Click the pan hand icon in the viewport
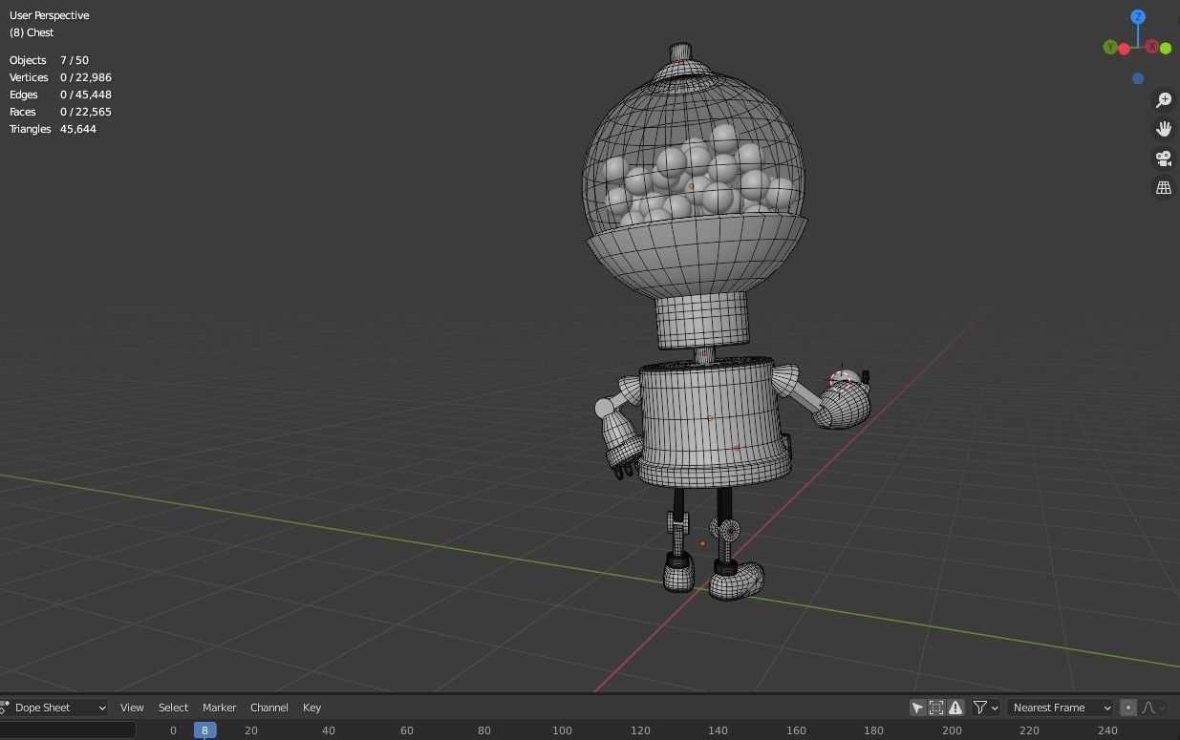 pyautogui.click(x=1163, y=129)
